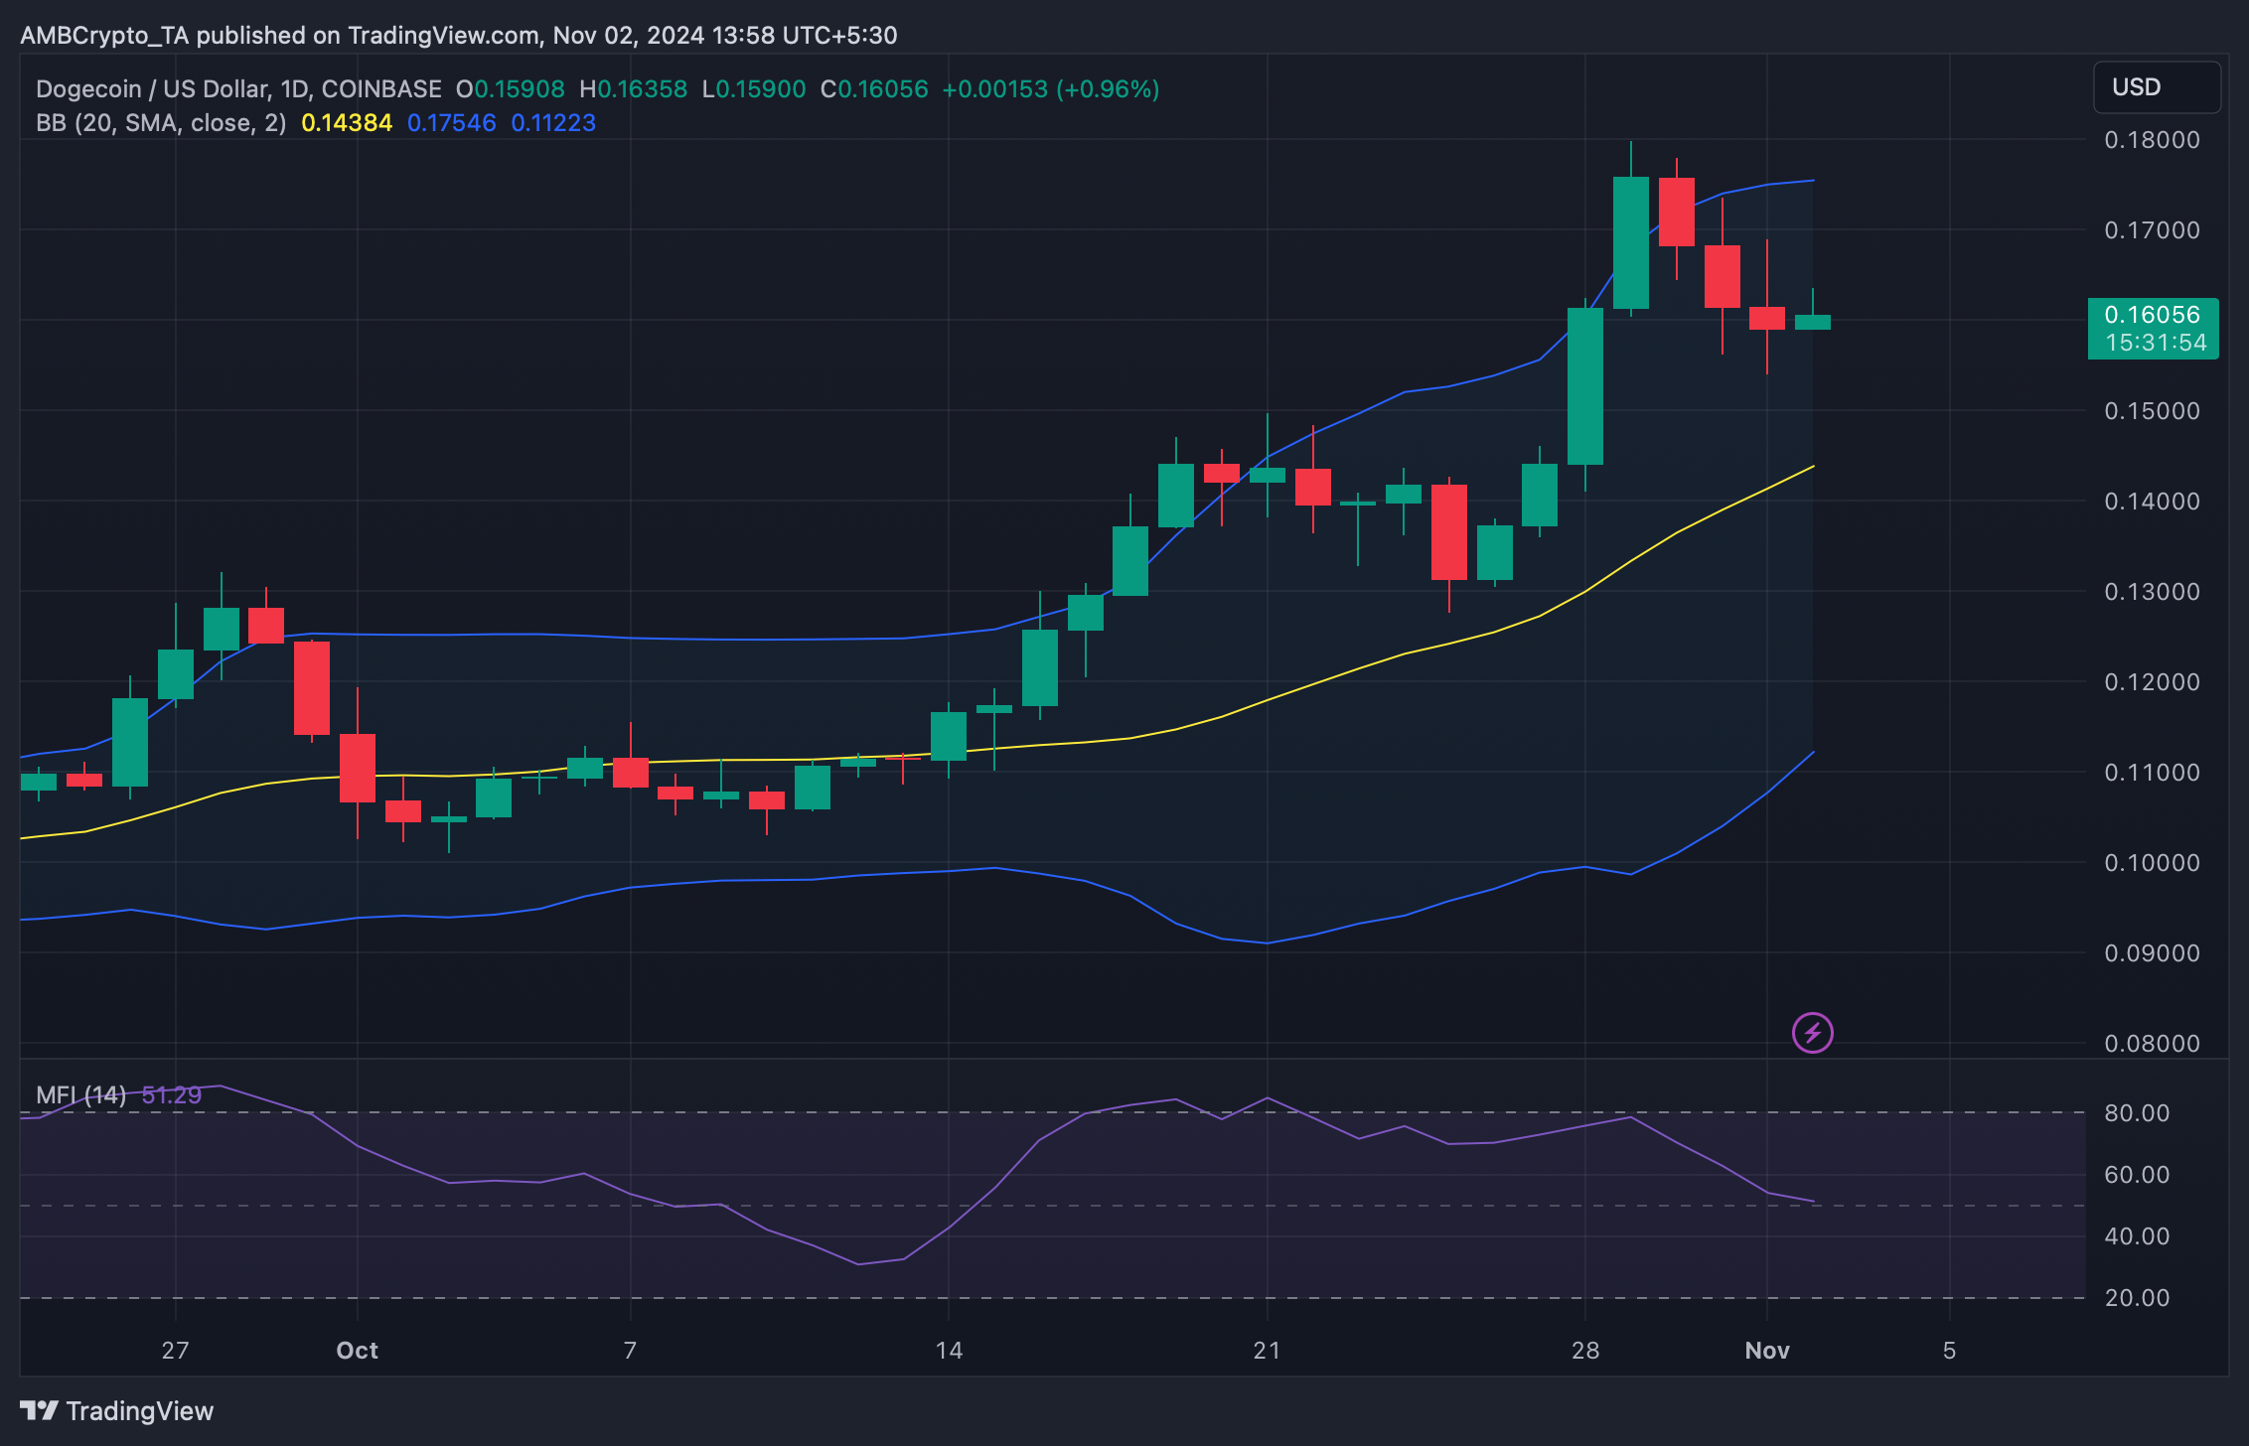Click the close price value C0.16056
The width and height of the screenshot is (2249, 1446).
[x=874, y=89]
